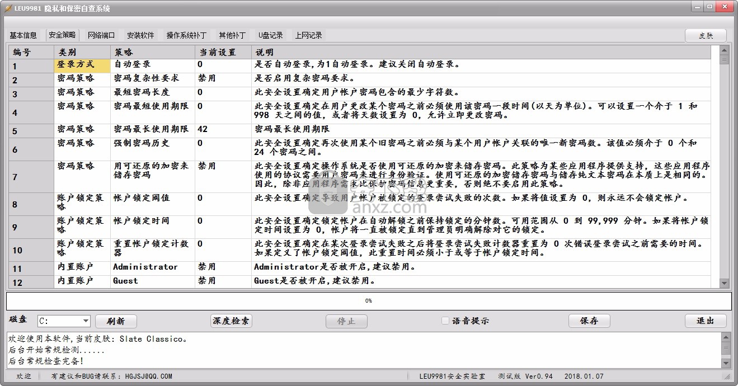
Task: Open the U盘记录 tab
Action: click(x=271, y=35)
